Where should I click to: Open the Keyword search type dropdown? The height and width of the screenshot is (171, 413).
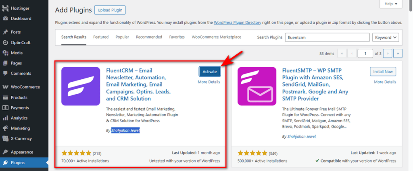386,37
